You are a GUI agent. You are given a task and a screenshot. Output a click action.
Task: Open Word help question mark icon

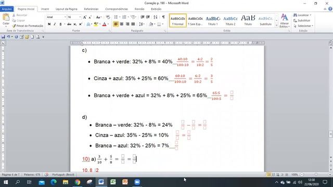pos(330,9)
